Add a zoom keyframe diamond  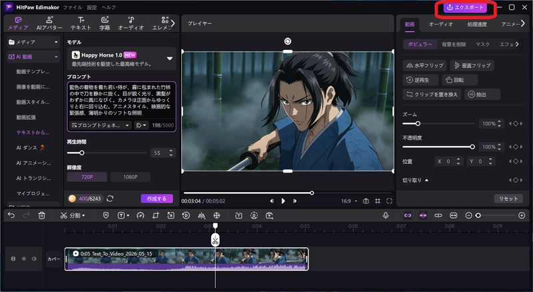point(516,123)
